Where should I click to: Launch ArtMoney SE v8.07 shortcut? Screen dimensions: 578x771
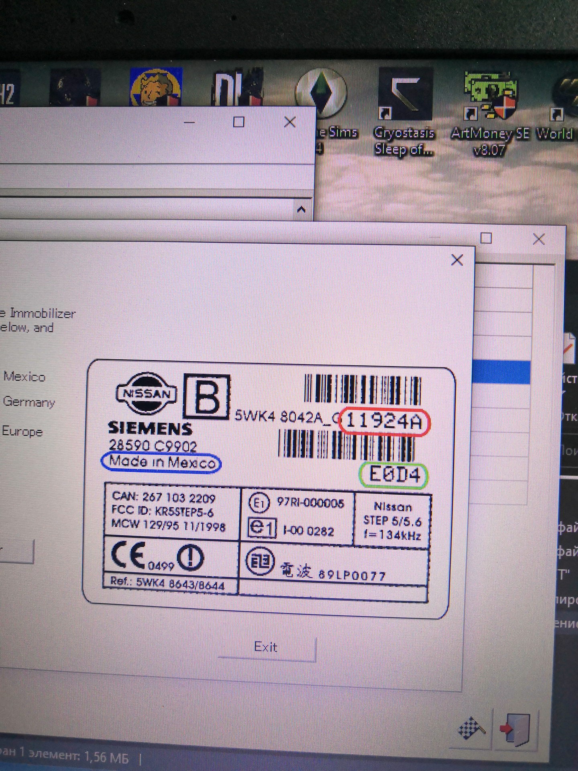click(490, 113)
